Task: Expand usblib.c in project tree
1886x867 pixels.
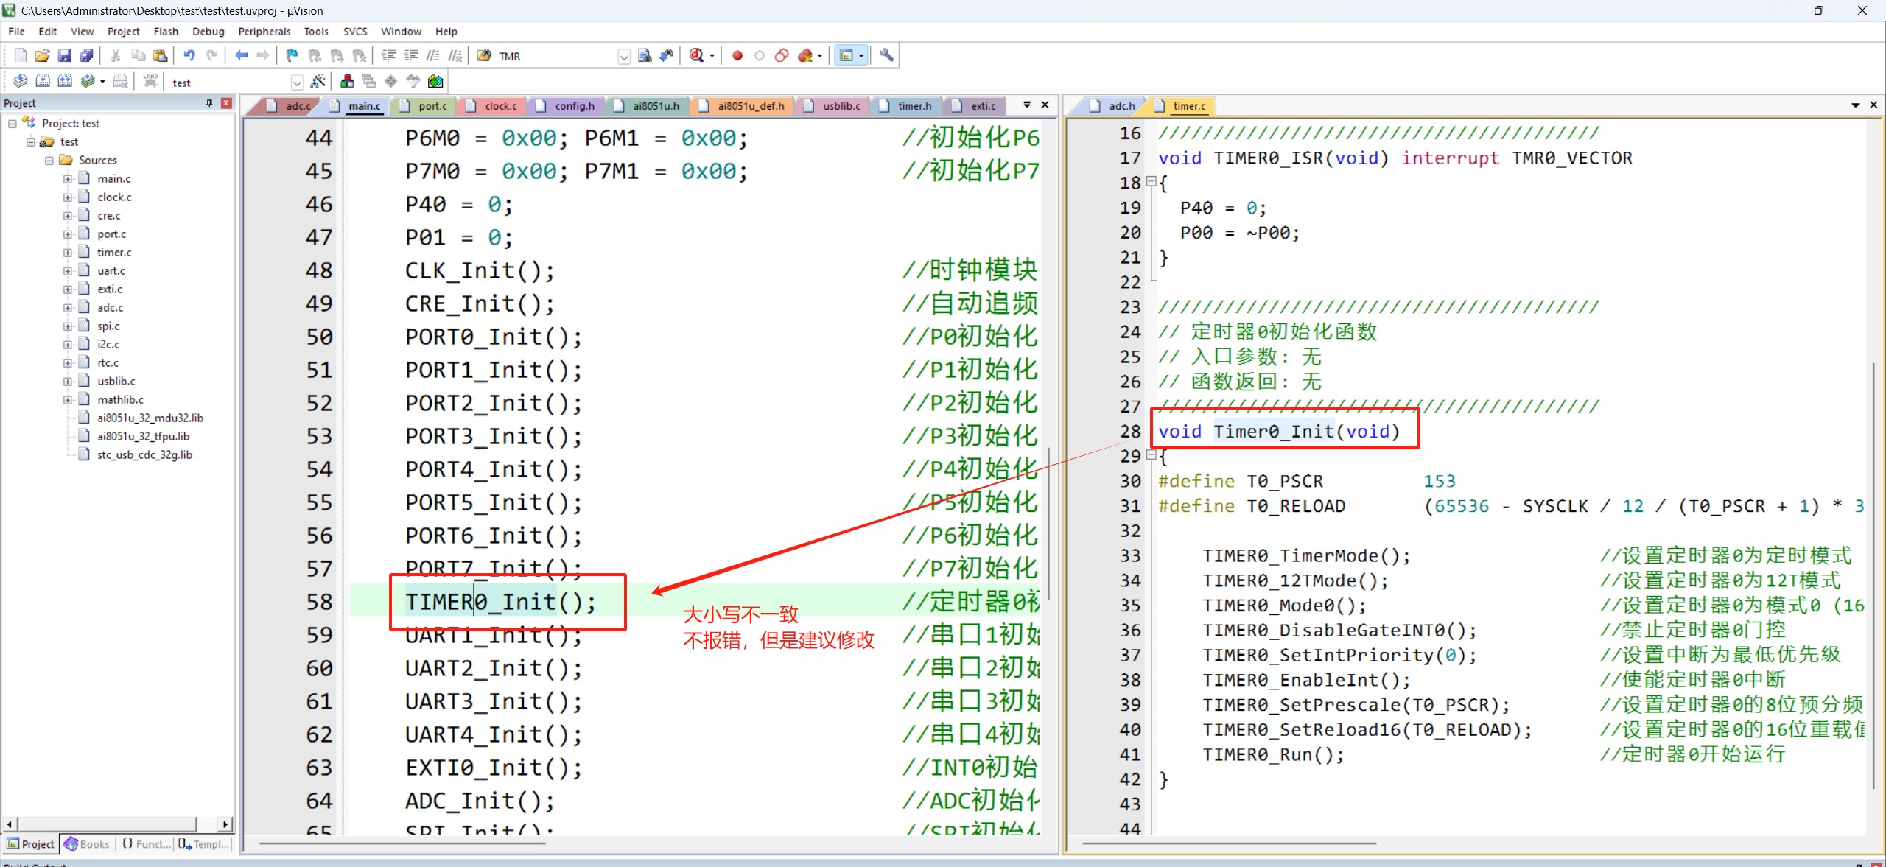Action: pos(68,382)
